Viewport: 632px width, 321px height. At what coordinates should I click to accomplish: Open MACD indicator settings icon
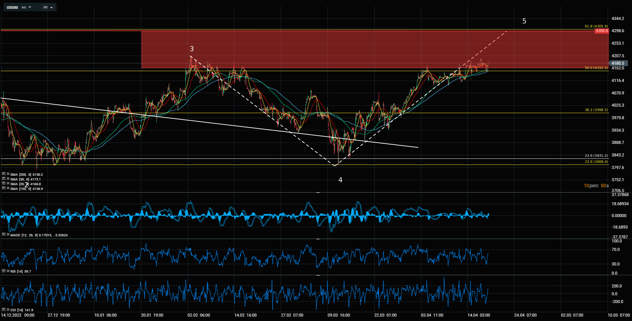point(4,235)
